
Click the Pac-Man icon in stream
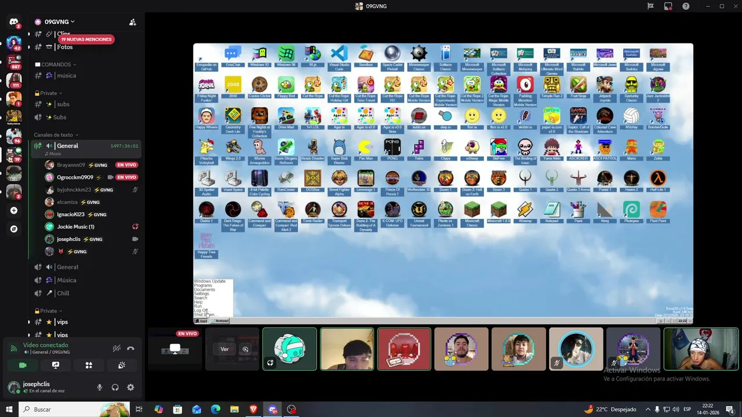coord(365,149)
